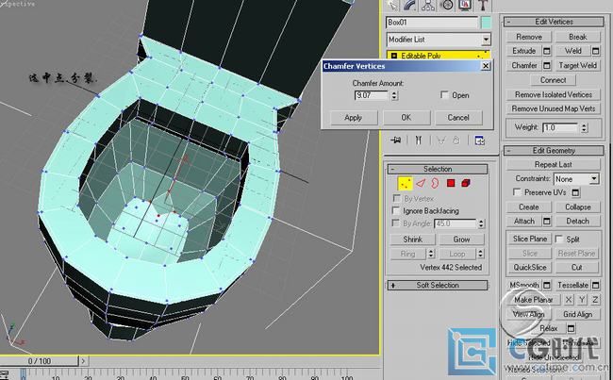This screenshot has height=380, width=613.
Task: Select Border sub-object level icon
Action: pyautogui.click(x=435, y=183)
